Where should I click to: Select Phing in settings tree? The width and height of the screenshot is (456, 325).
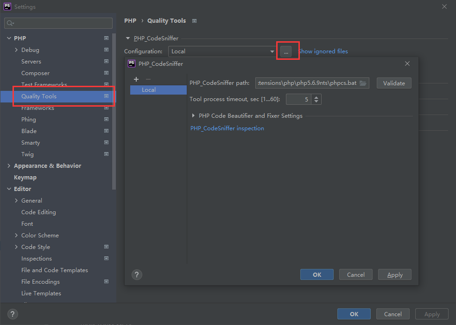pos(29,119)
